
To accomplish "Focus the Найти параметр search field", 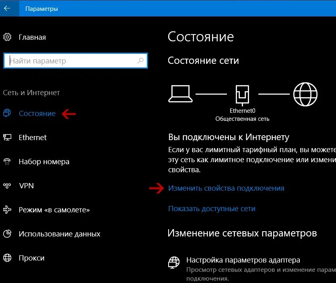I will 76,61.
